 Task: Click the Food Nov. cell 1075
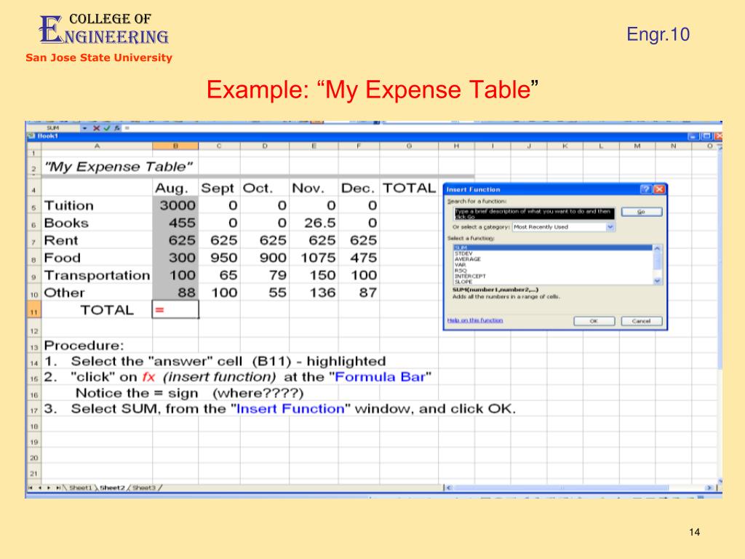pyautogui.click(x=314, y=258)
